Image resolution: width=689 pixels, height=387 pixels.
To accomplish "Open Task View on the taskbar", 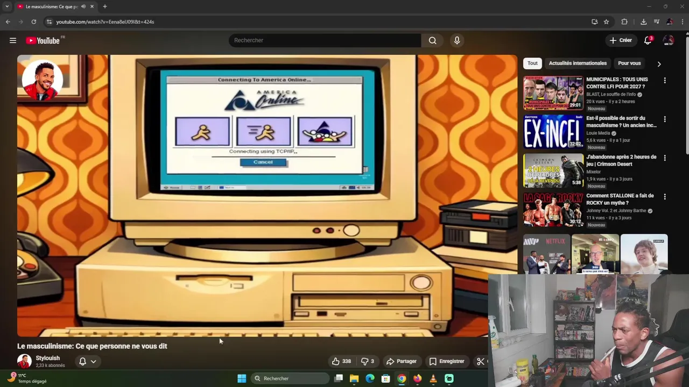I will pos(339,378).
